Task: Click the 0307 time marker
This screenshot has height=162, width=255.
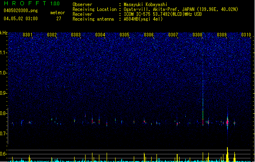Action: [173, 35]
